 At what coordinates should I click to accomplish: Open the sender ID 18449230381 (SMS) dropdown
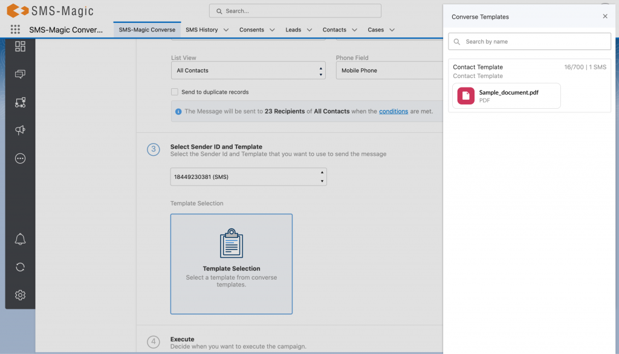(x=248, y=177)
